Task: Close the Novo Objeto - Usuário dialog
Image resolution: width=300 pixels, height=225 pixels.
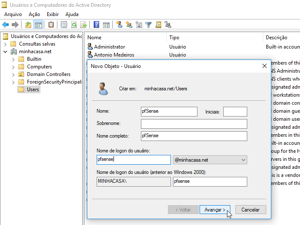Action: tap(265, 66)
